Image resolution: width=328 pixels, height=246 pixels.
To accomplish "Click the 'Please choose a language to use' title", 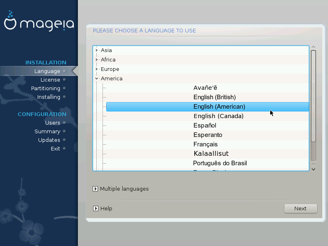I will (x=144, y=31).
